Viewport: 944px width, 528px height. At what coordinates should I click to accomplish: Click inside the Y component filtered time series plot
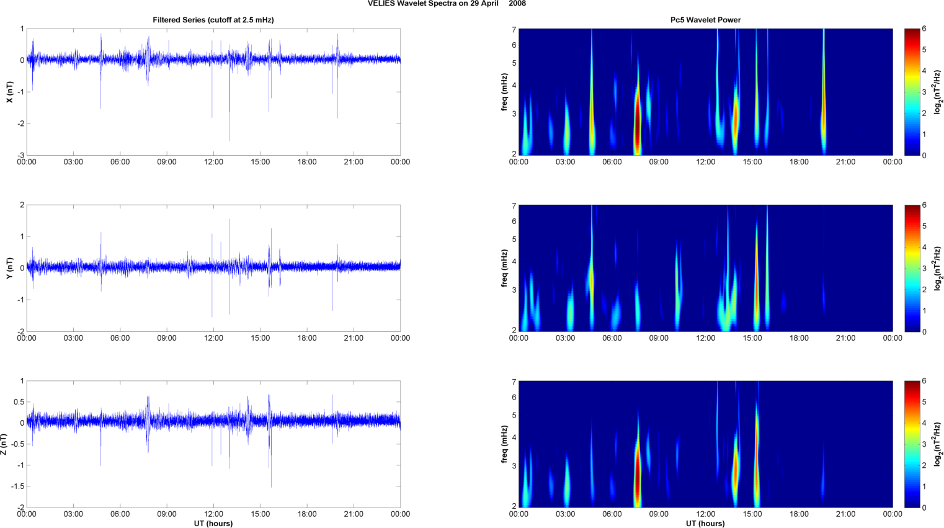point(213,268)
